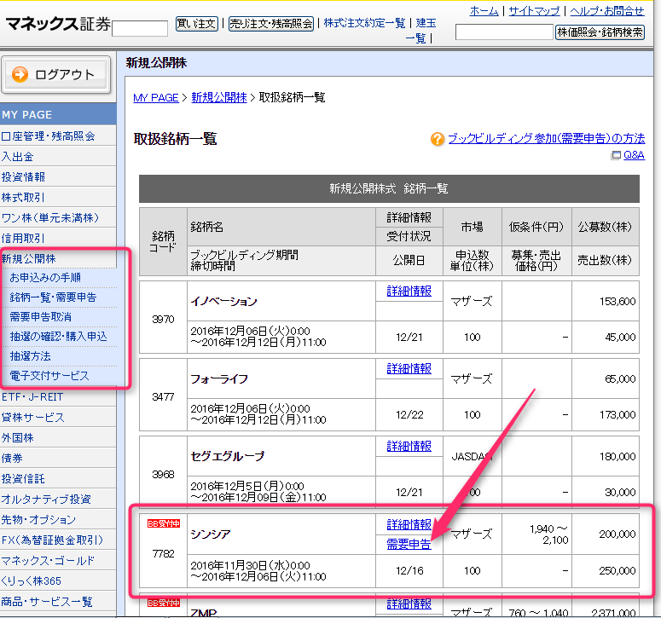Open 詳細情報 for フォーライフ

[x=409, y=368]
